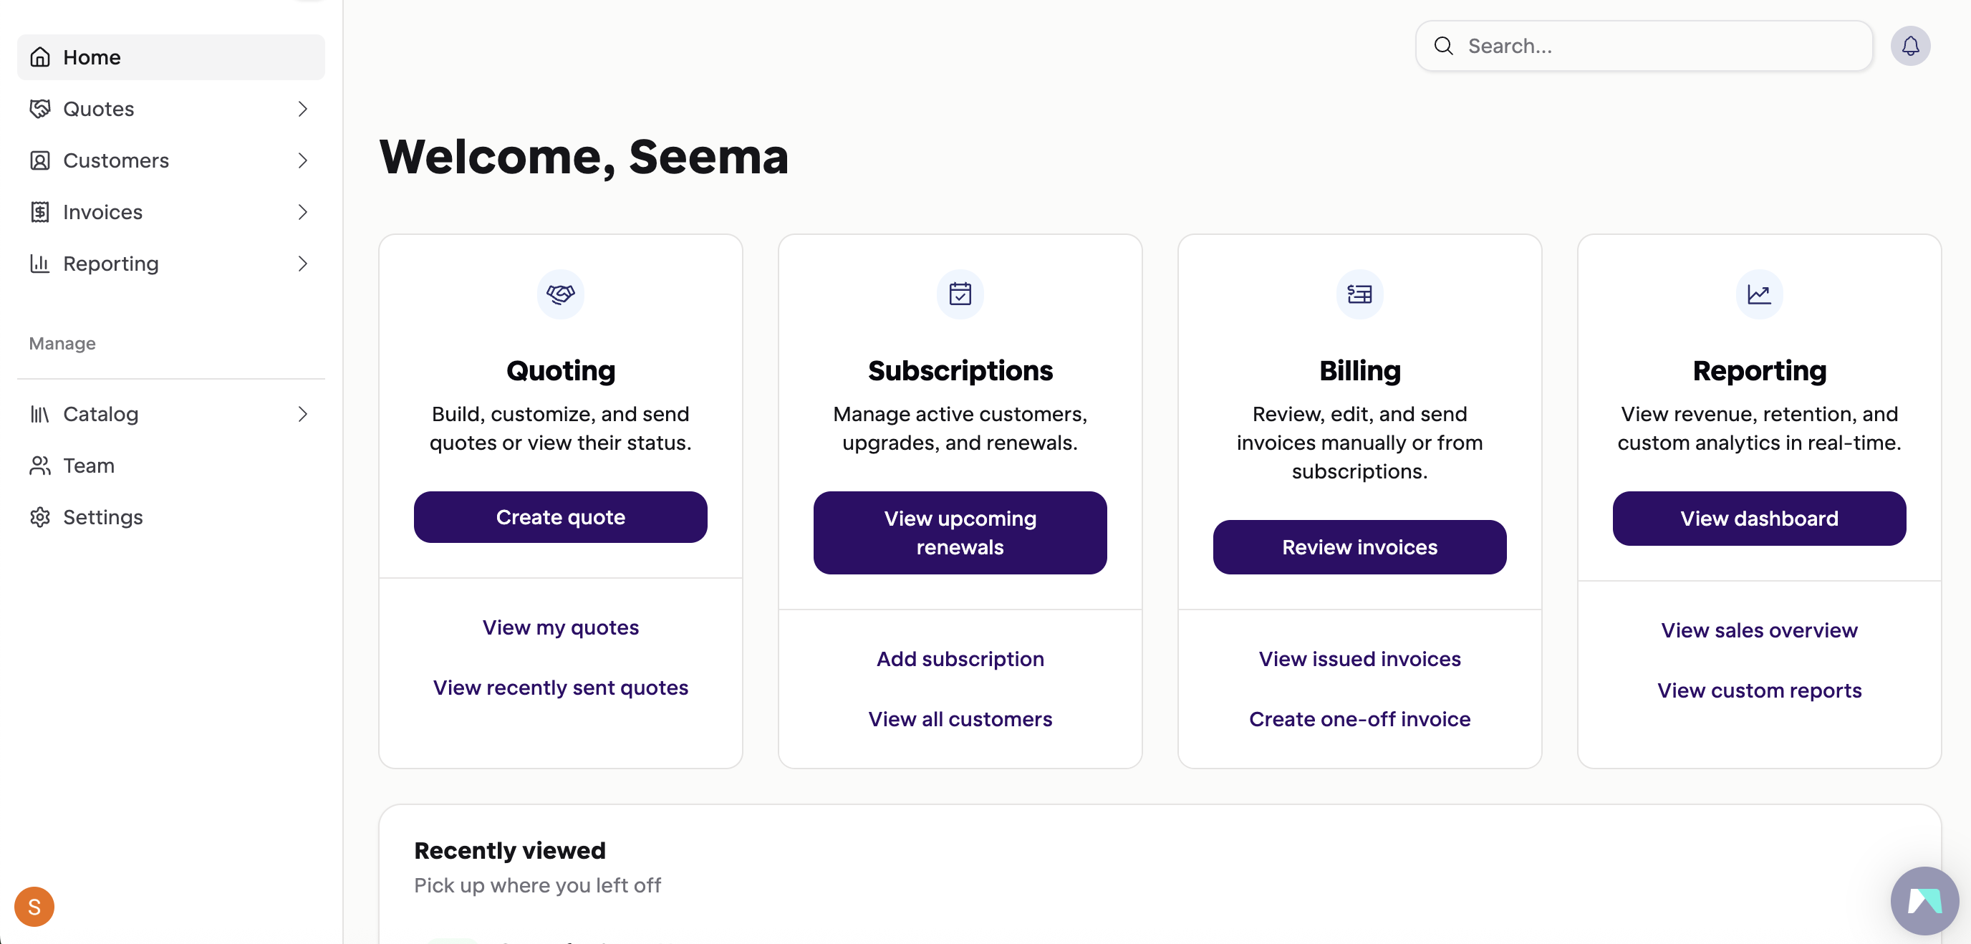Screen dimensions: 1971x944
Task: Click the Subscriptions calendar icon
Action: [960, 294]
